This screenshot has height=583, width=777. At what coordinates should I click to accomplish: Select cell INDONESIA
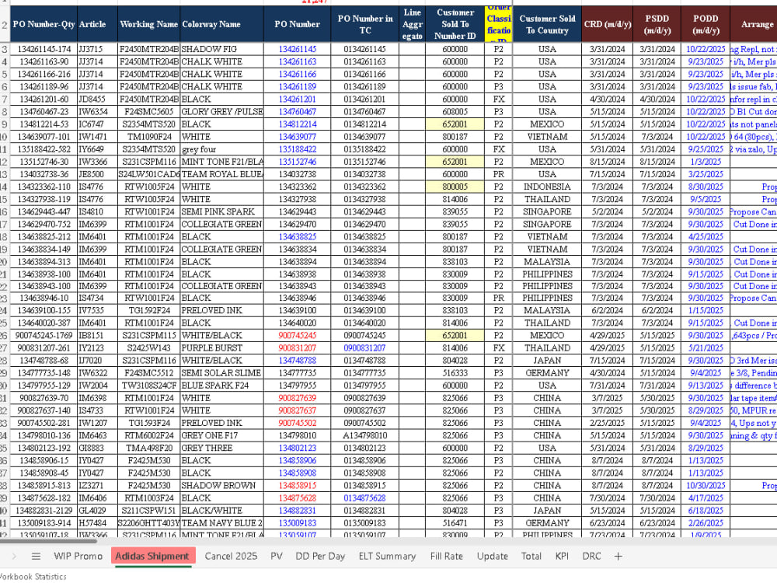point(547,187)
